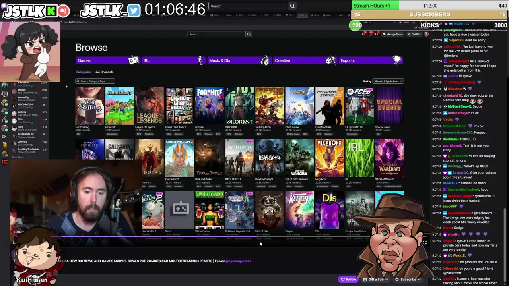Open the Gift a Sub dropdown
The width and height of the screenshot is (509, 286).
tap(376, 280)
